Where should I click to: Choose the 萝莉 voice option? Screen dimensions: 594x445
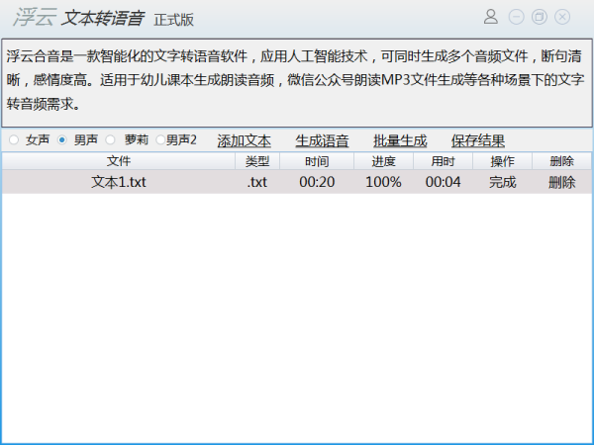pyautogui.click(x=110, y=140)
